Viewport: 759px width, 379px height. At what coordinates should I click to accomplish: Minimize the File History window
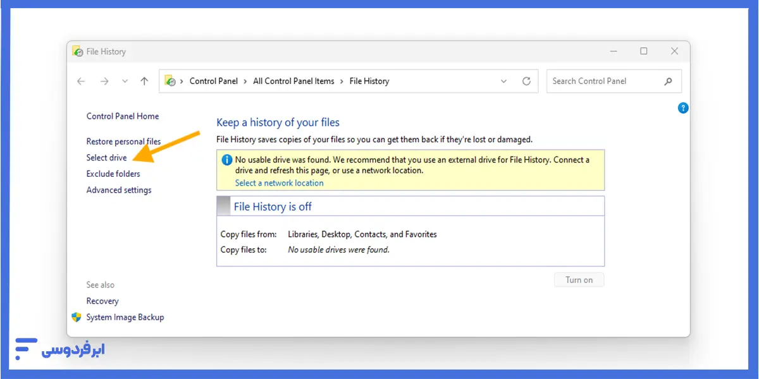click(613, 51)
